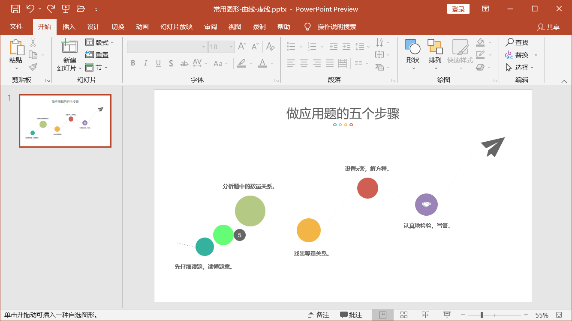Screen dimensions: 572x321
Task: Toggle Italic formatting
Action: tap(146, 63)
